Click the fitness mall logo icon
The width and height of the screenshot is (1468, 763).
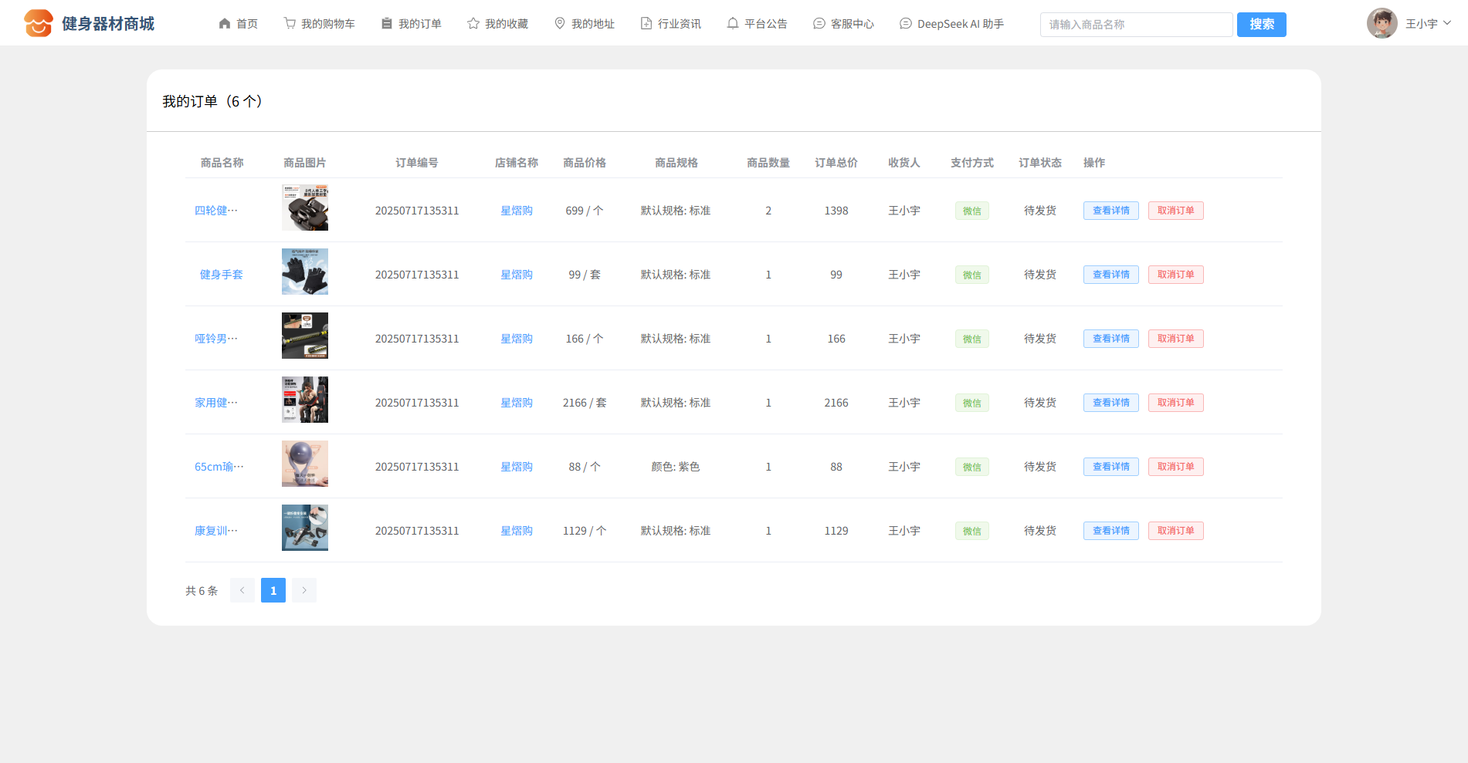(x=39, y=23)
